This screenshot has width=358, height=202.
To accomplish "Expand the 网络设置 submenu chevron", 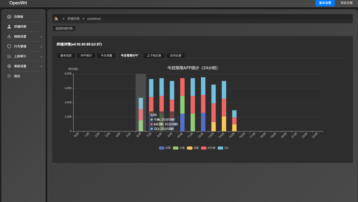I will click(x=41, y=37).
